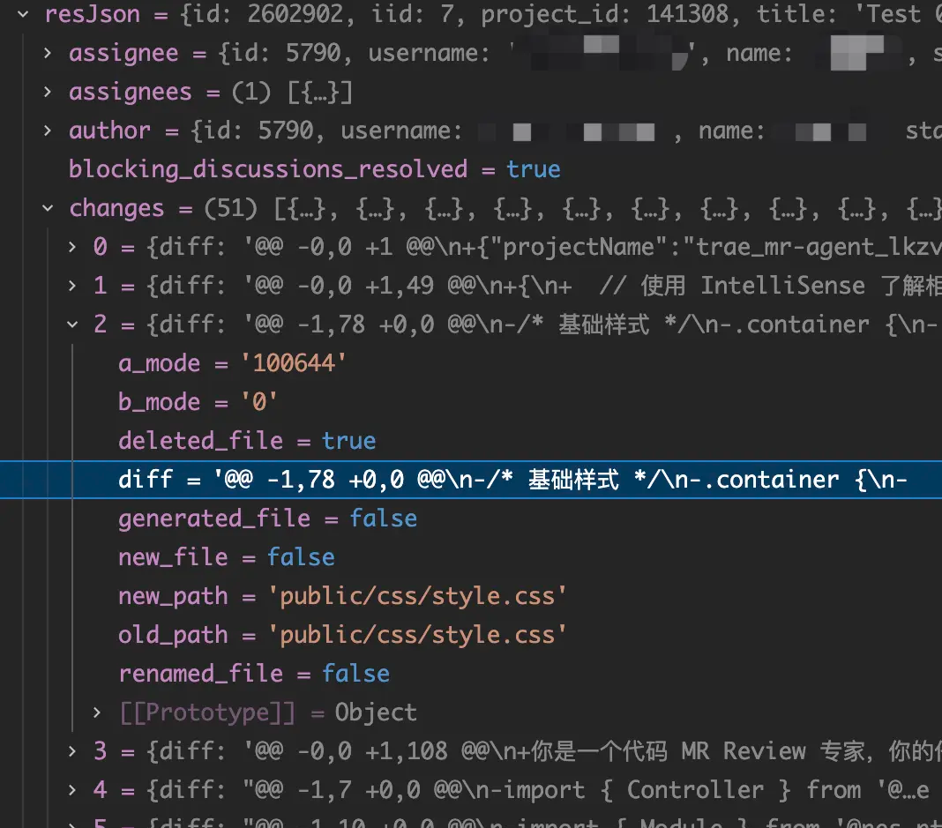Expand changes item 4
This screenshot has height=828, width=942.
point(72,790)
